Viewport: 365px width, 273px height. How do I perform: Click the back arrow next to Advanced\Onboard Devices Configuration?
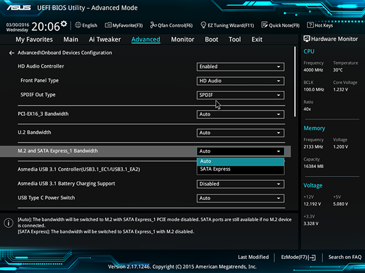pos(12,53)
